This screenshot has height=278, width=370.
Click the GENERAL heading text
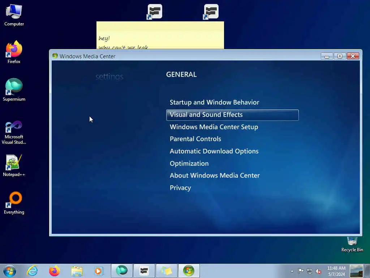click(x=181, y=75)
